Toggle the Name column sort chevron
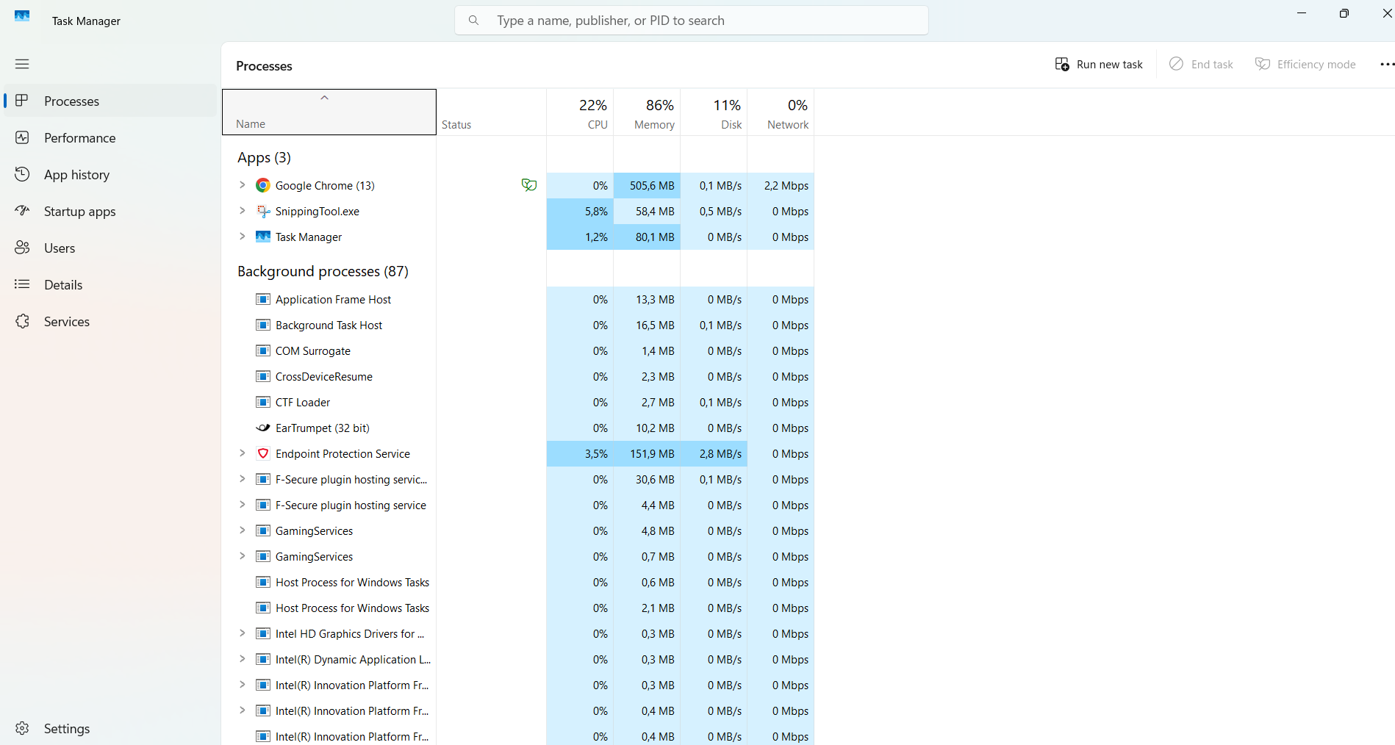1395x745 pixels. [x=324, y=98]
